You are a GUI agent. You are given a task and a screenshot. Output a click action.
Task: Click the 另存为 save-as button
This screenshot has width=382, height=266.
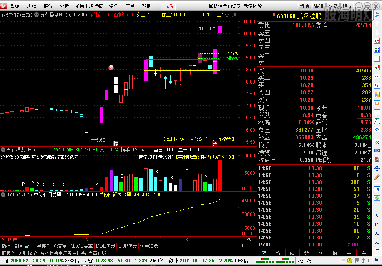43,246
